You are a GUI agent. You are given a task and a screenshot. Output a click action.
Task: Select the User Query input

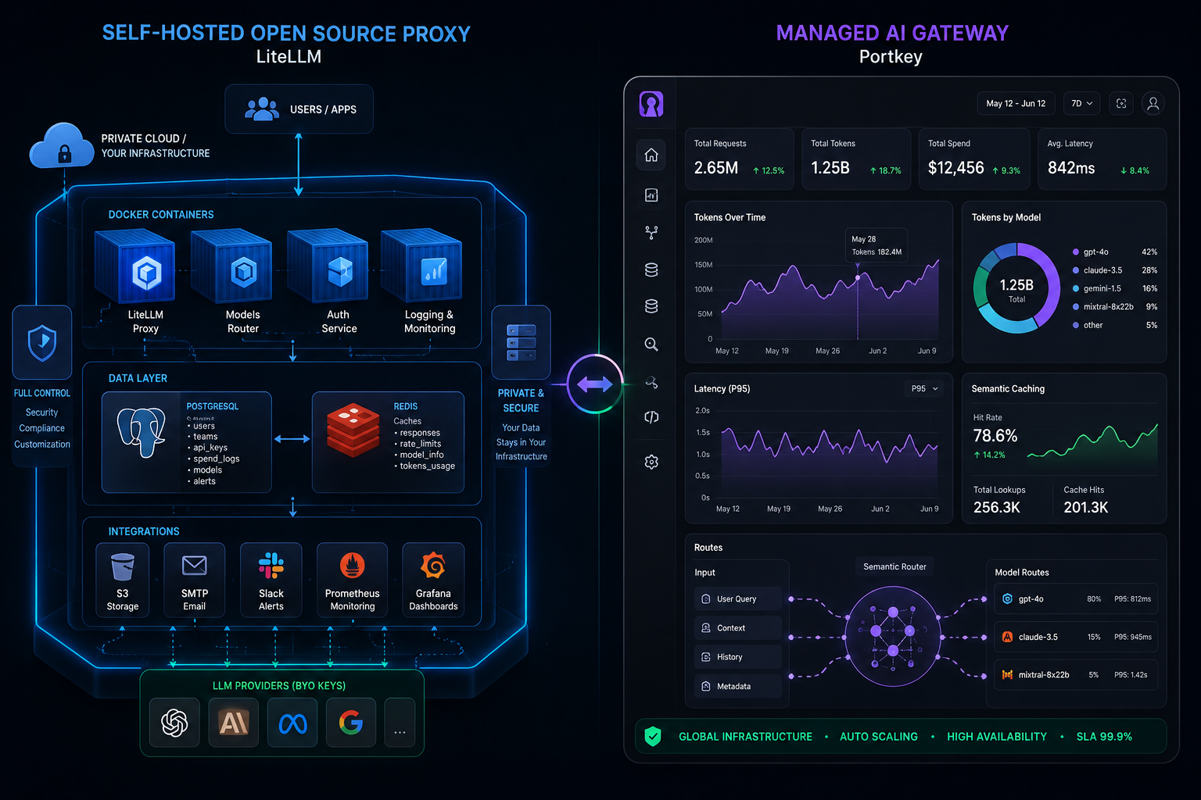[737, 599]
